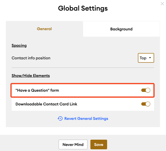The width and height of the screenshot is (166, 151).
Task: Click the Global Settings title
Action: pos(83,8)
